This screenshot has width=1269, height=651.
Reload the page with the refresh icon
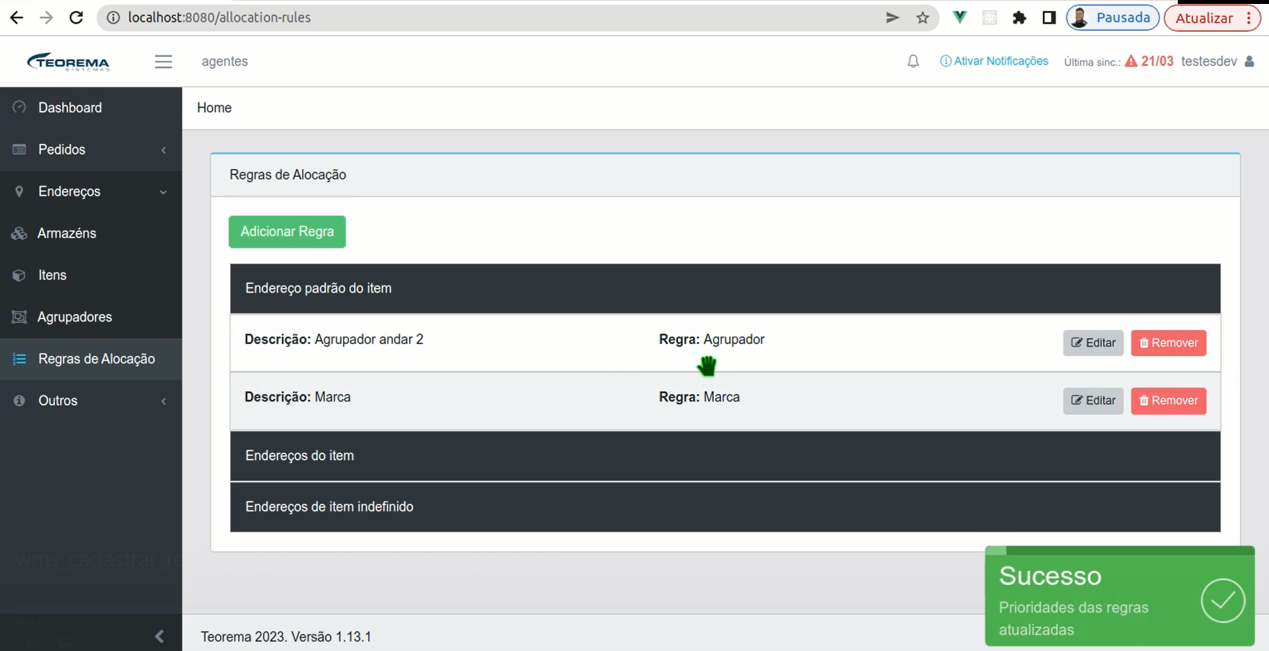coord(76,18)
